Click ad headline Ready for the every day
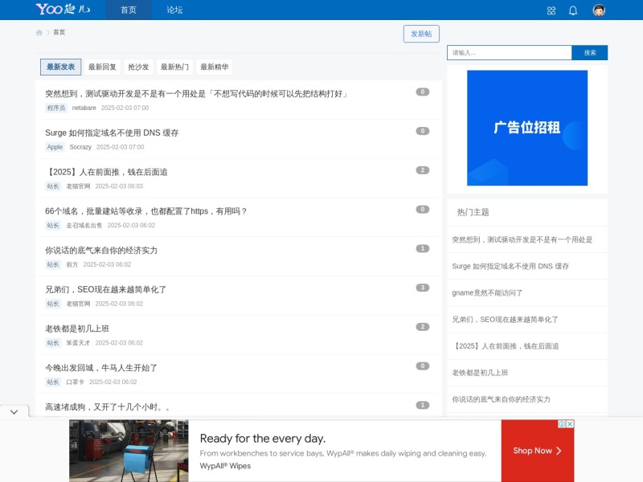The image size is (643, 482). pyautogui.click(x=263, y=439)
